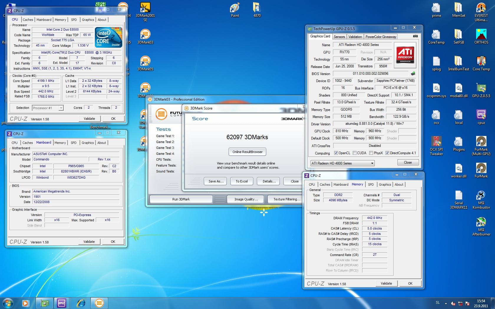Click the GPU-Z Name field value
The image size is (495, 309).
[x=362, y=45]
